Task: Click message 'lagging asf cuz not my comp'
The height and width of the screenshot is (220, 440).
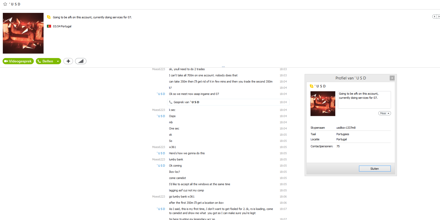Action: (186, 190)
